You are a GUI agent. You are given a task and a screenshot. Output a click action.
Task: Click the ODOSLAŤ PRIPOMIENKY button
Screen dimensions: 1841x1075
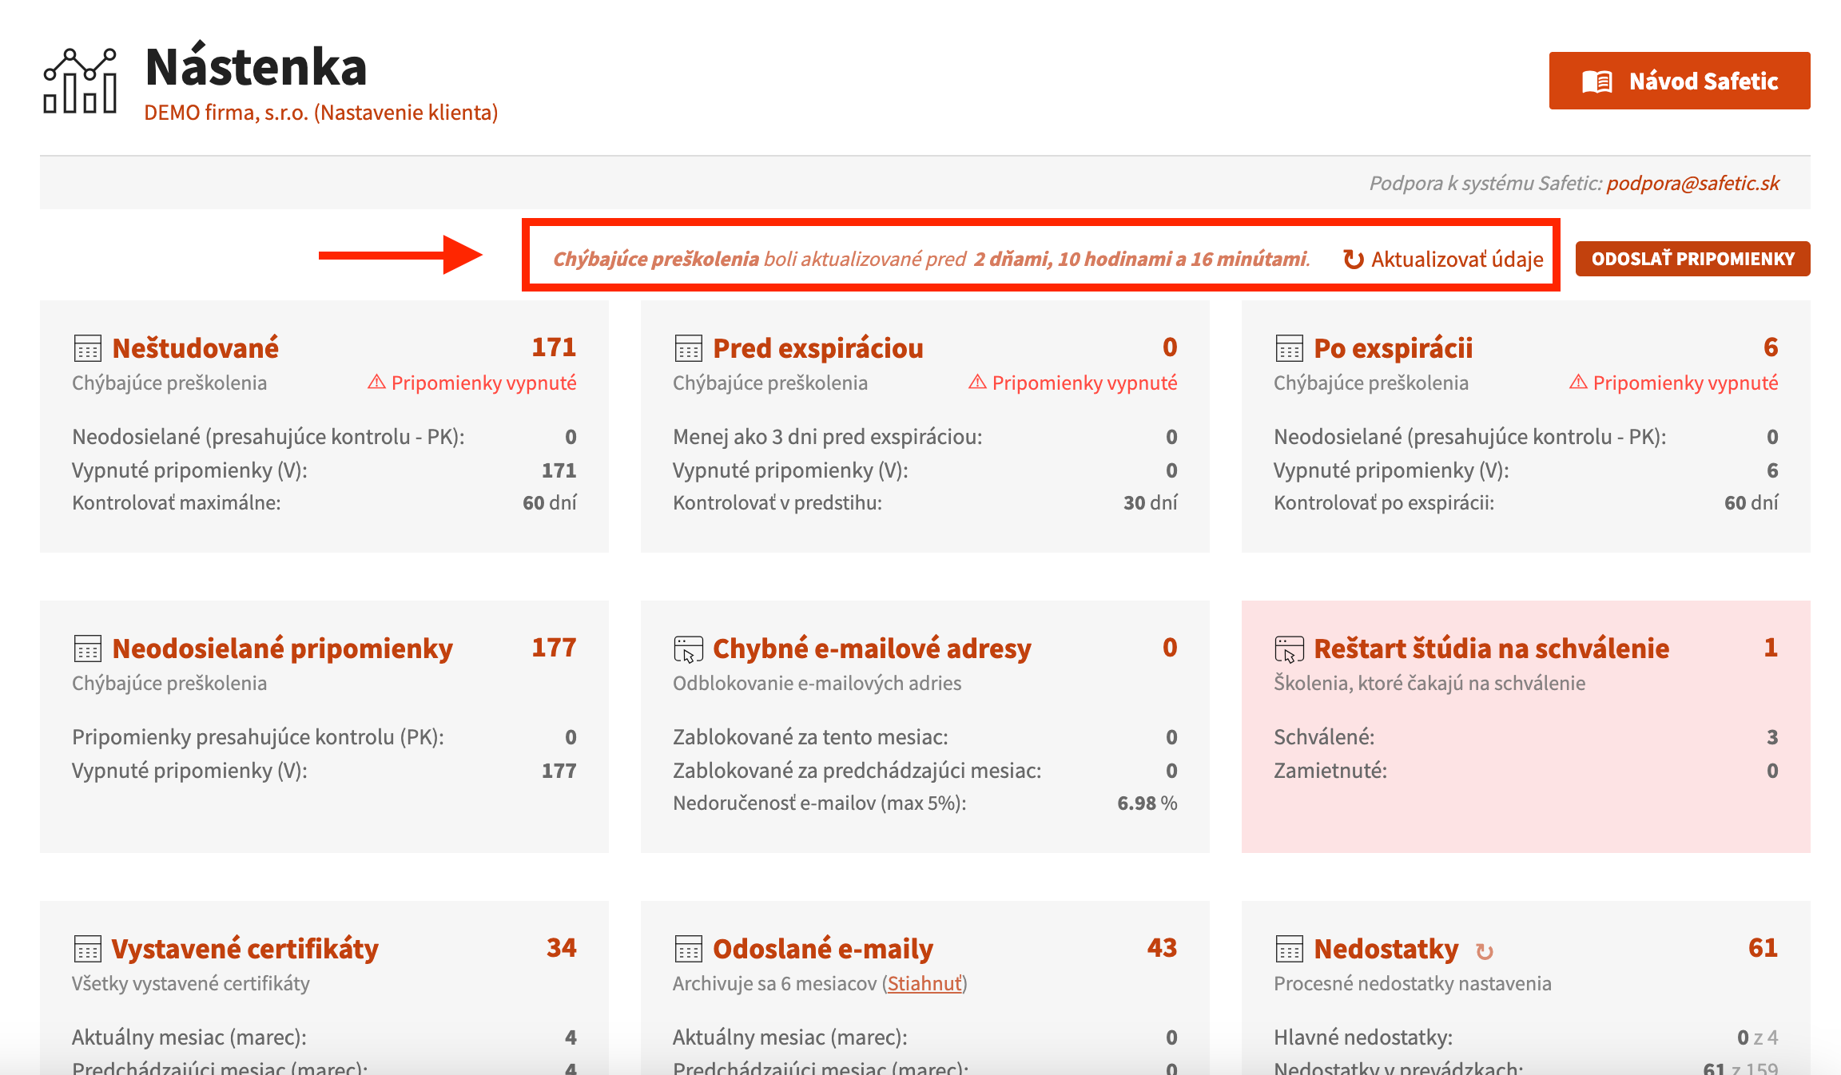click(x=1692, y=259)
